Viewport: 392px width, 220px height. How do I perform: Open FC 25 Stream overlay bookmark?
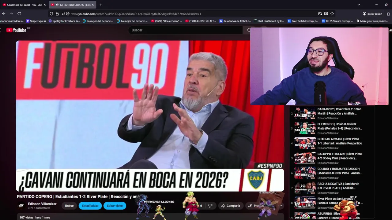click(x=337, y=21)
